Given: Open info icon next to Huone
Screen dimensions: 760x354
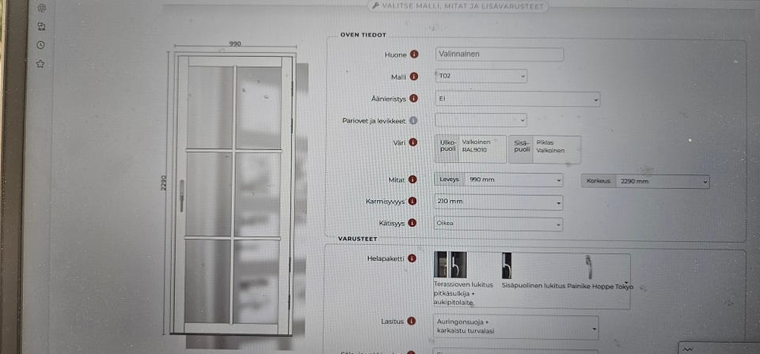Looking at the screenshot, I should tap(414, 55).
